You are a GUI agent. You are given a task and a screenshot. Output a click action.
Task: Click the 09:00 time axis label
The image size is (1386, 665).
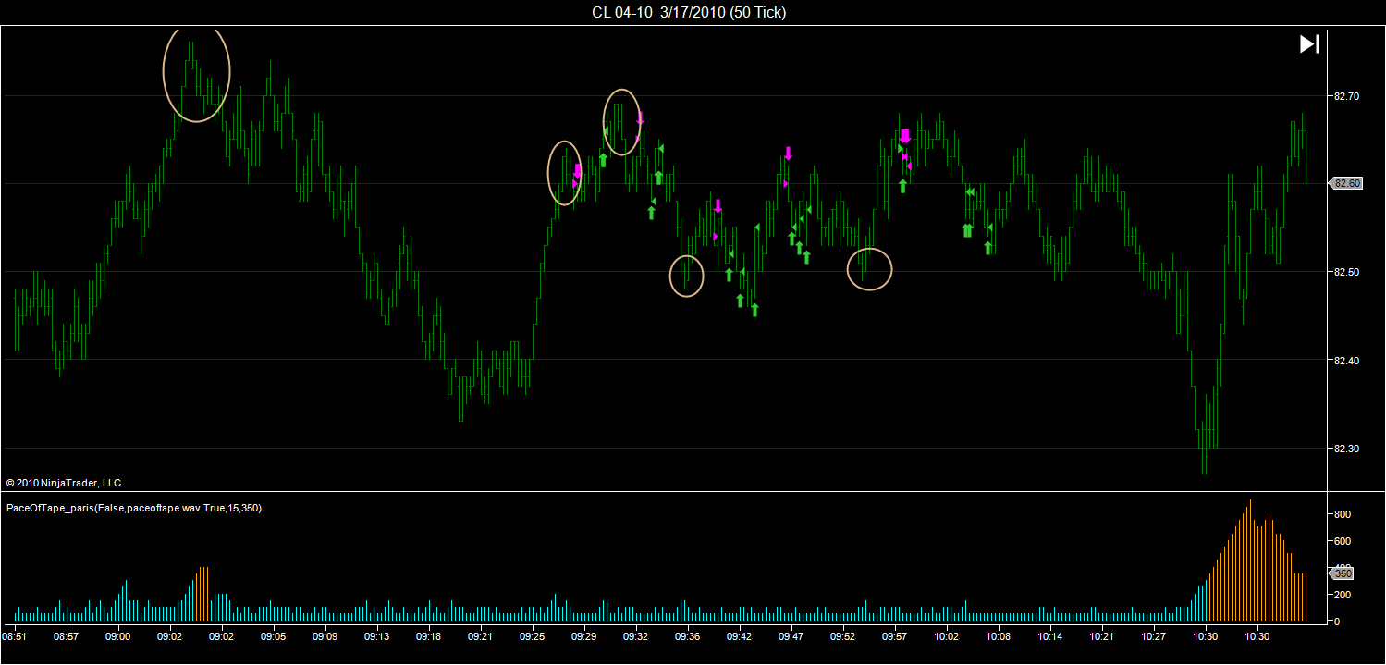click(x=118, y=636)
